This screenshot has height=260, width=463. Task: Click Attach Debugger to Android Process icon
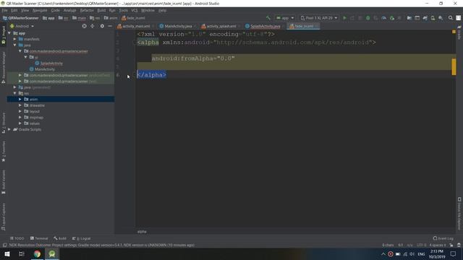392,18
